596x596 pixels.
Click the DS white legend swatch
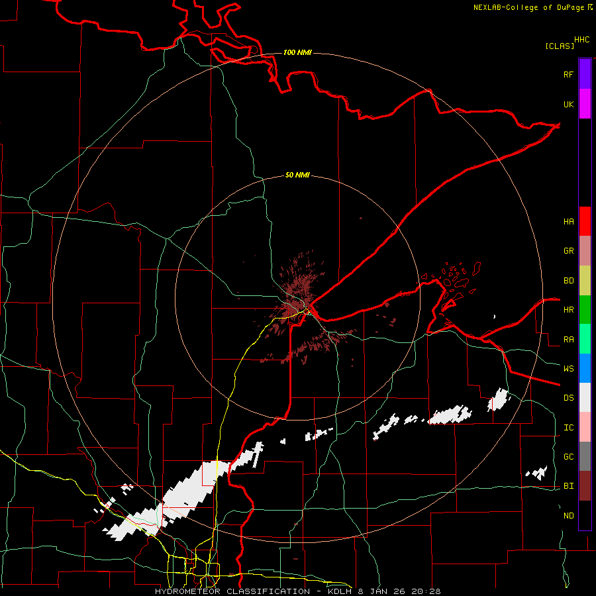tap(585, 397)
